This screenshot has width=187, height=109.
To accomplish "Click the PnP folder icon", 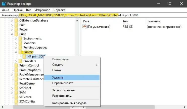I will pyautogui.click(x=16, y=25).
